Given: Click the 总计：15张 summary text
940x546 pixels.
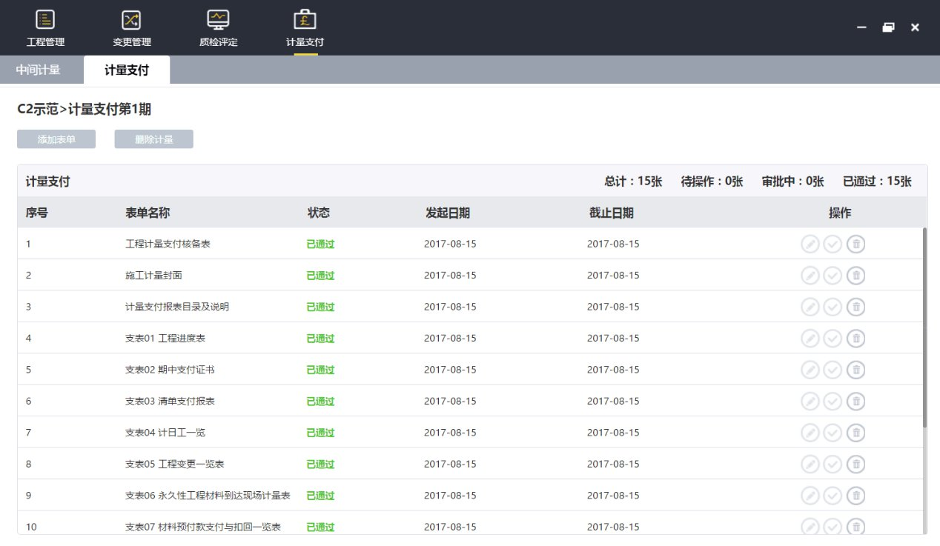Looking at the screenshot, I should (x=633, y=182).
